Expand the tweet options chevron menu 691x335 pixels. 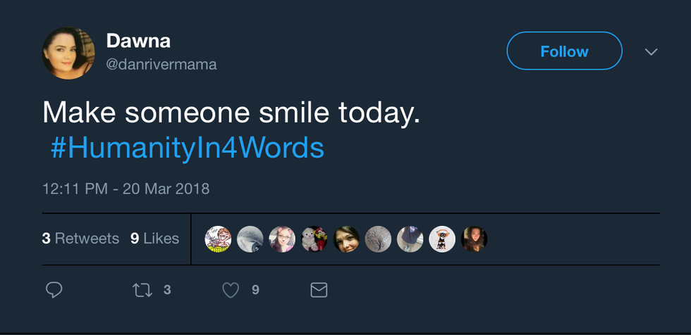(x=652, y=52)
